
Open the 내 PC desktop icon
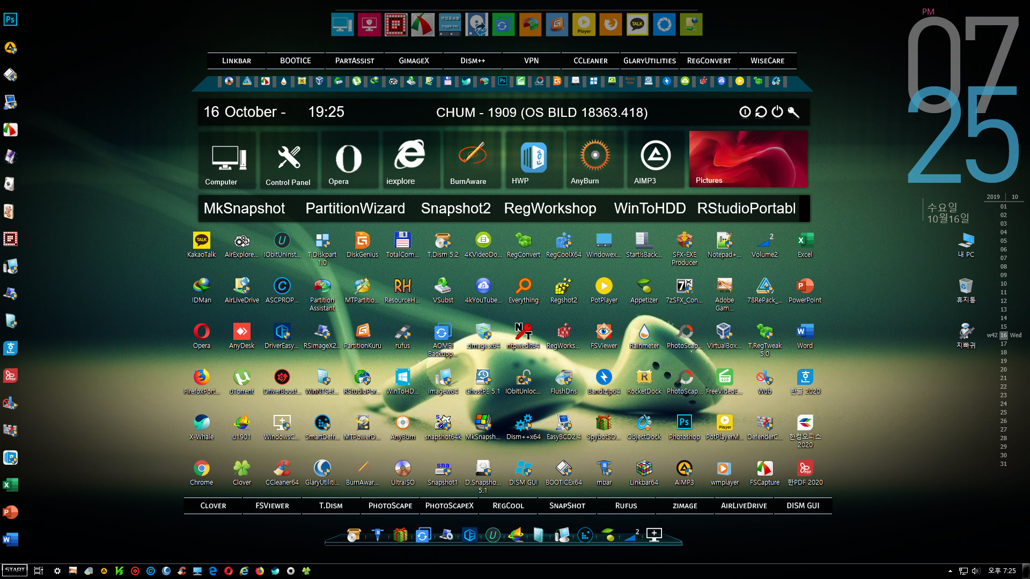point(966,245)
